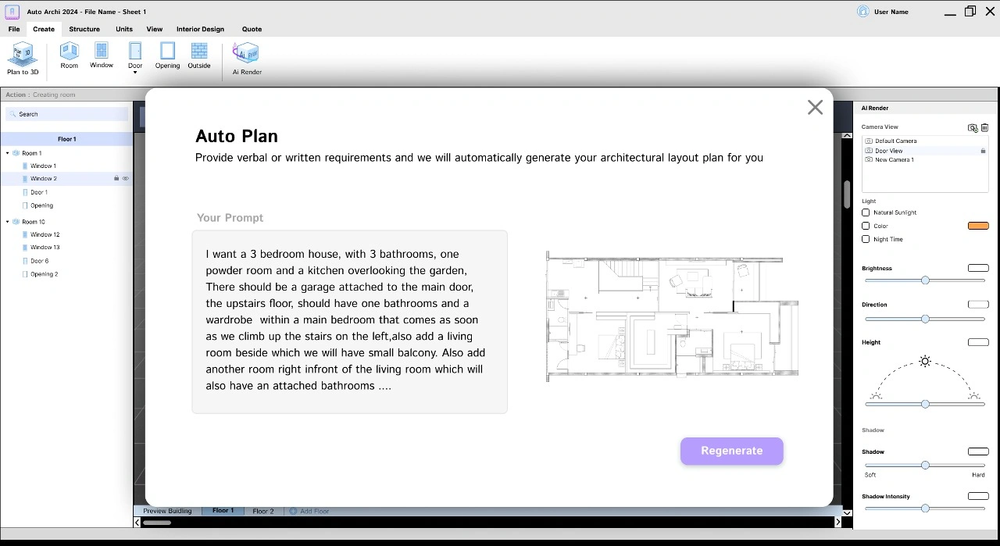1000x546 pixels.
Task: Select the Window tool in ribbon
Action: point(102,52)
